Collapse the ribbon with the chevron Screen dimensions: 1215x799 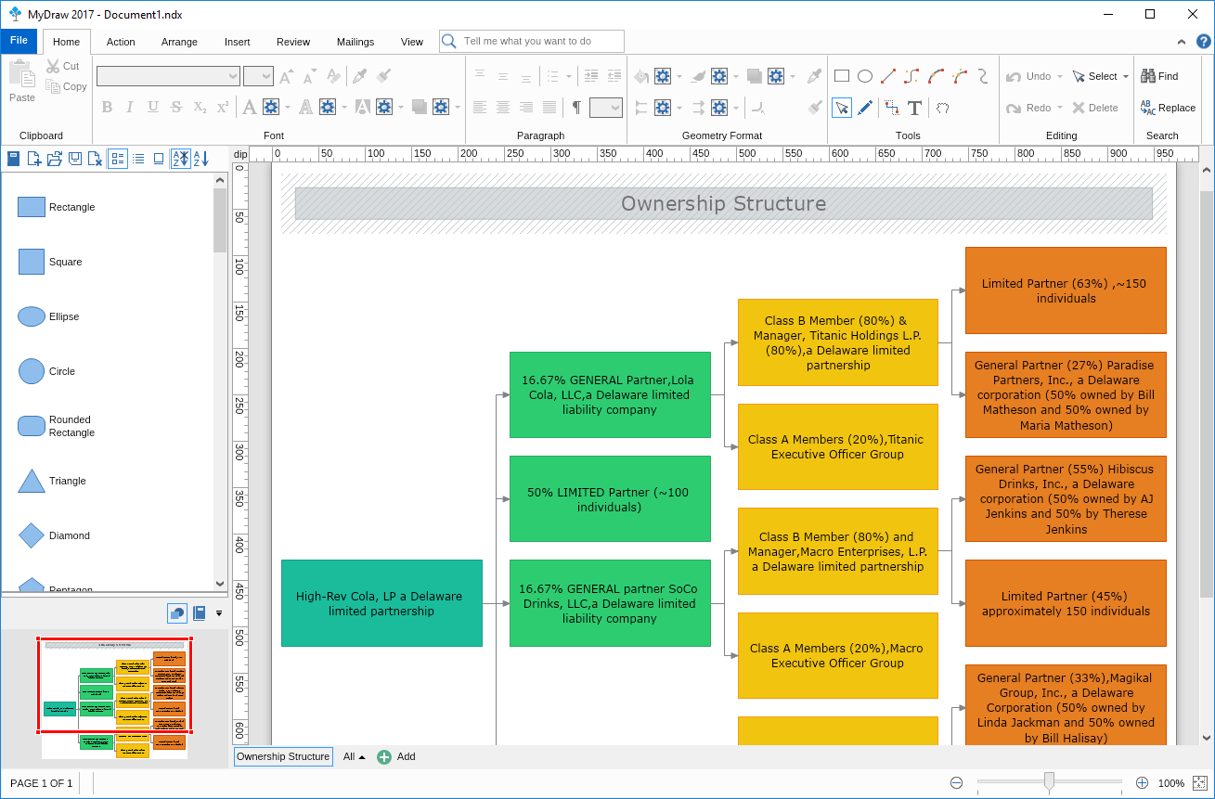[x=1182, y=42]
